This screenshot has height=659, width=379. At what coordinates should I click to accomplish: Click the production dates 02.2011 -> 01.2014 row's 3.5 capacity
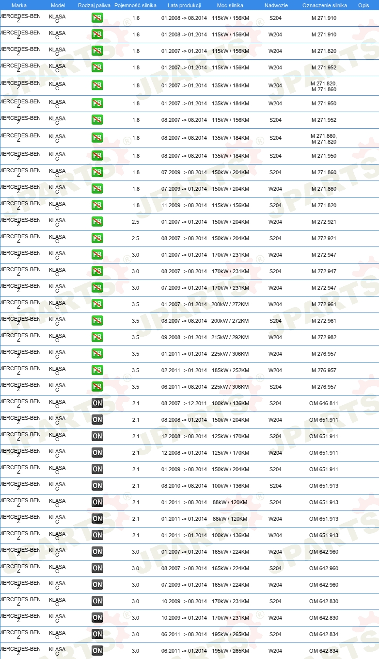pyautogui.click(x=136, y=370)
